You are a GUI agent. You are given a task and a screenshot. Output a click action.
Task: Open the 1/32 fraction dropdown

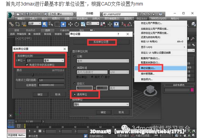119,72
